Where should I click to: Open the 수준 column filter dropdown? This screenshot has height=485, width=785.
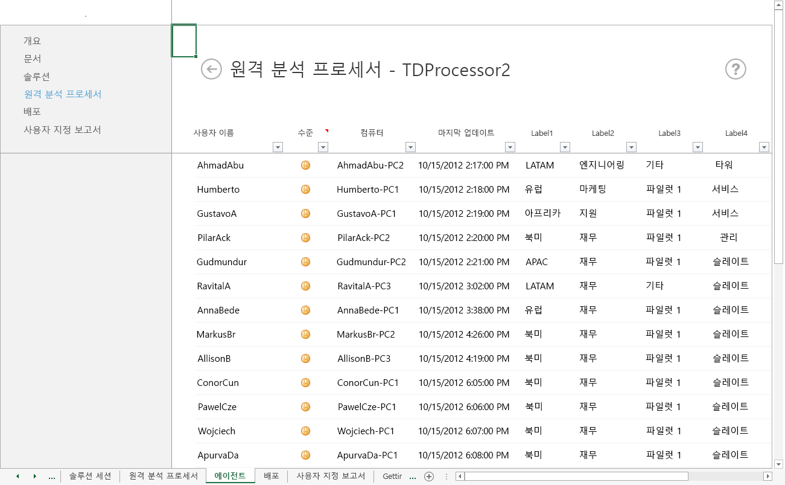click(323, 147)
